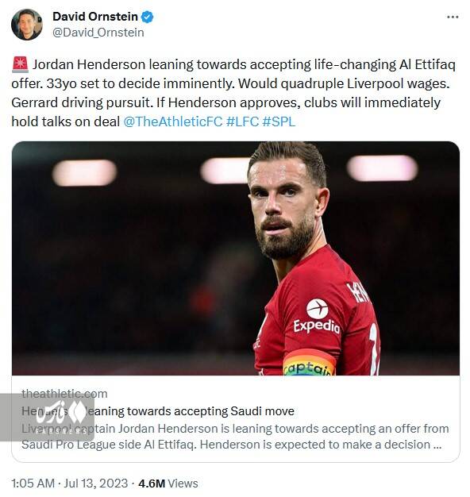Image resolution: width=470 pixels, height=497 pixels.
Task: Click the tweet body text
Action: 233,93
